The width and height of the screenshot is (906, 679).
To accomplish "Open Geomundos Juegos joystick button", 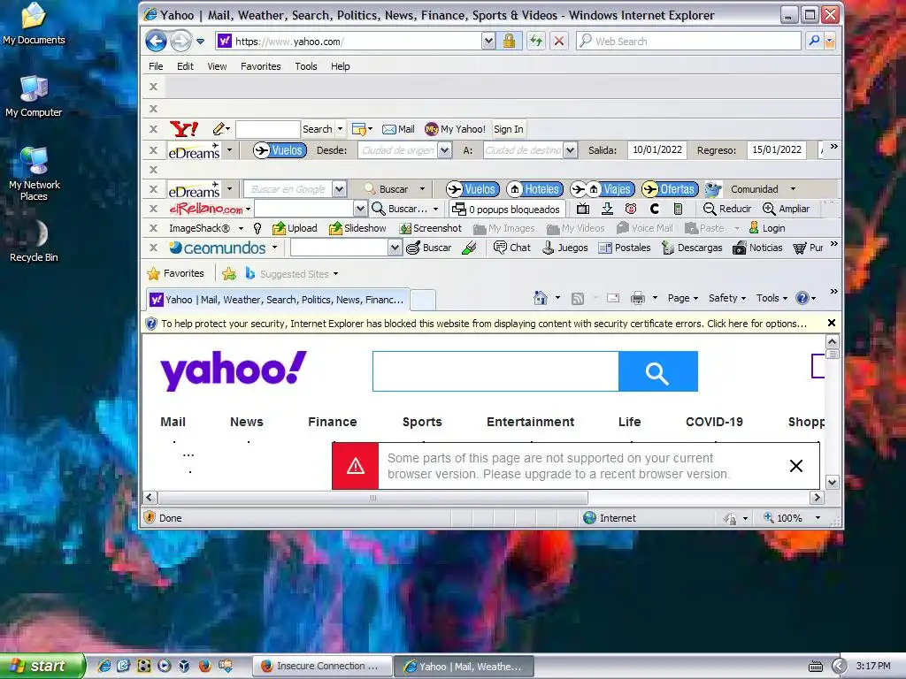I will tap(564, 248).
